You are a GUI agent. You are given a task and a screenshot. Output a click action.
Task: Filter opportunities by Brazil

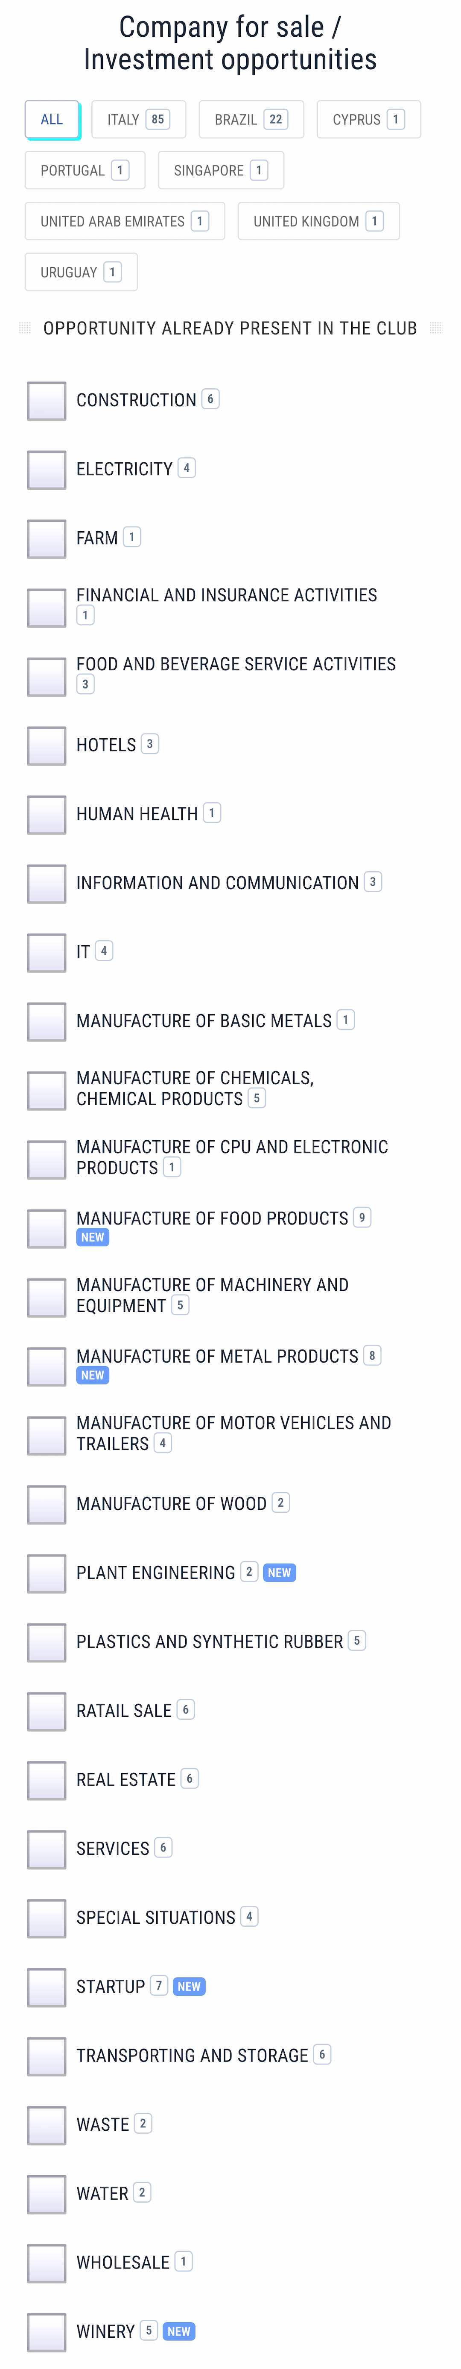tap(251, 120)
